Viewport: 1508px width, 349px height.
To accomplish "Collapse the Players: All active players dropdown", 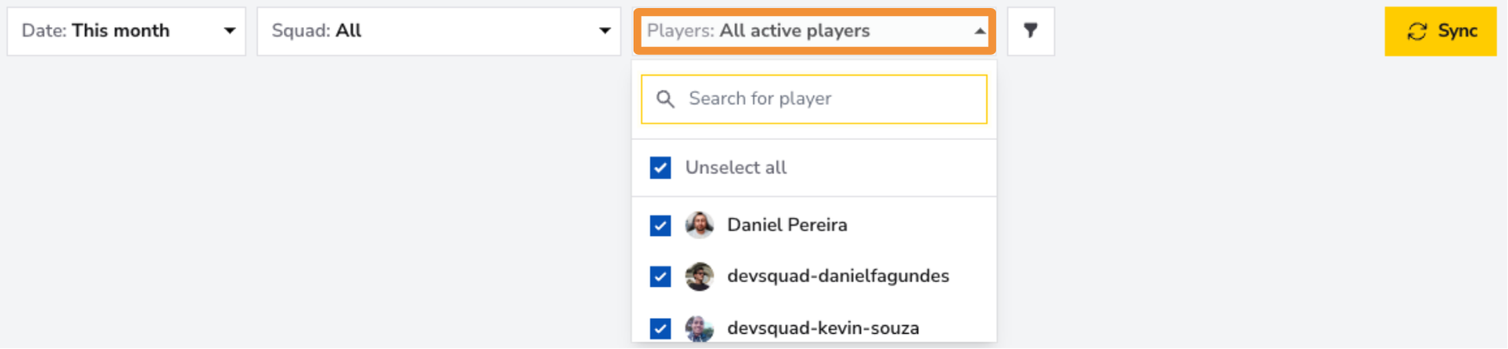I will click(814, 32).
